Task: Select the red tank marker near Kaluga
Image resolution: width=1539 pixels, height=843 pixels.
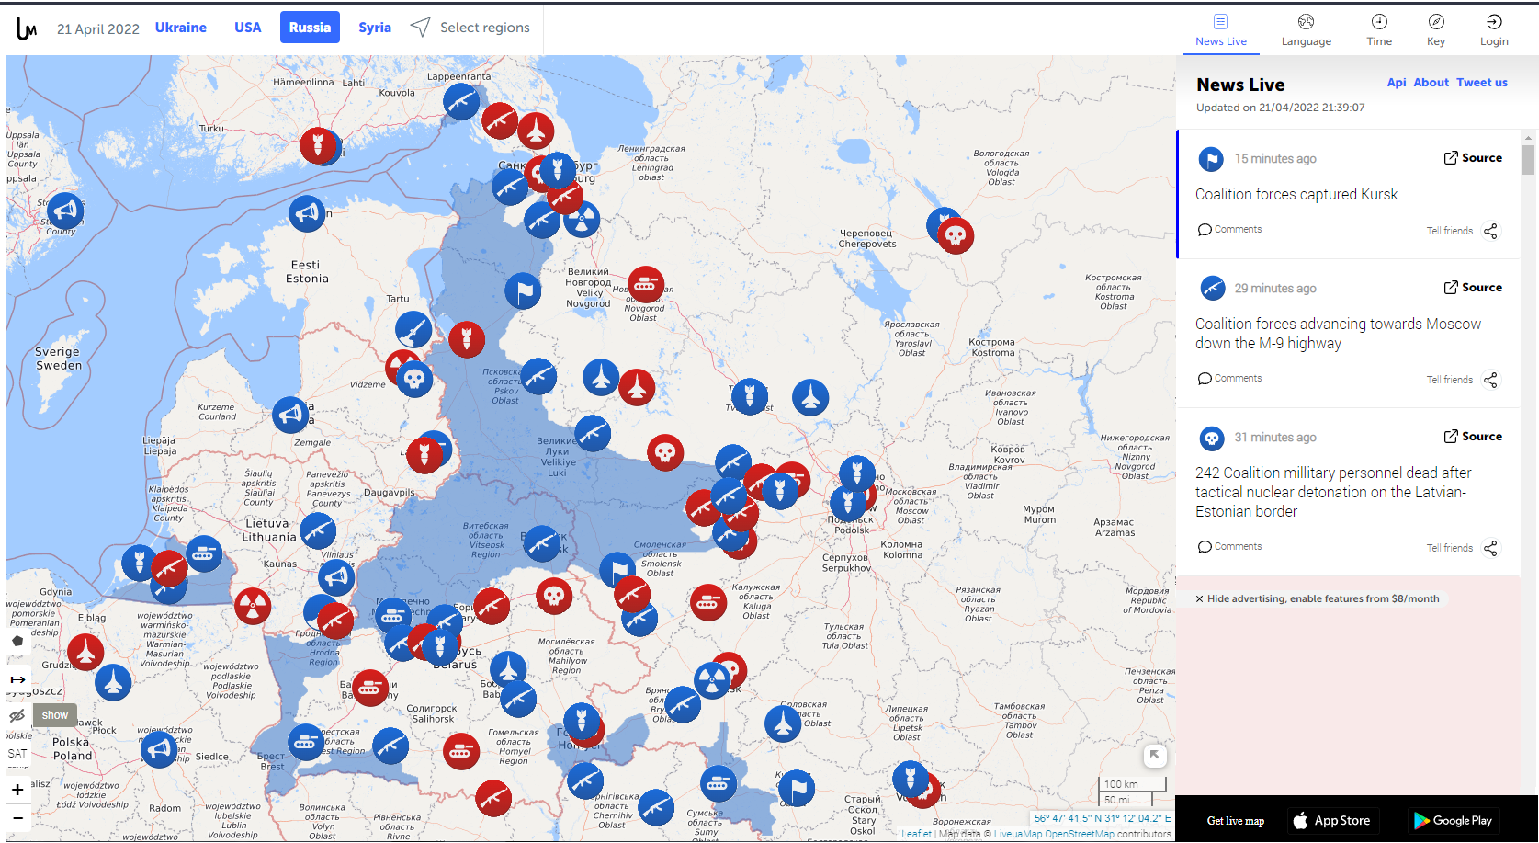Action: 708,603
